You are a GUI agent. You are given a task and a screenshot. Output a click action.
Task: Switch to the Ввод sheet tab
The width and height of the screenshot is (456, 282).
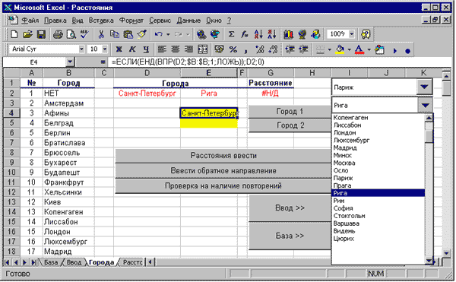click(x=74, y=262)
